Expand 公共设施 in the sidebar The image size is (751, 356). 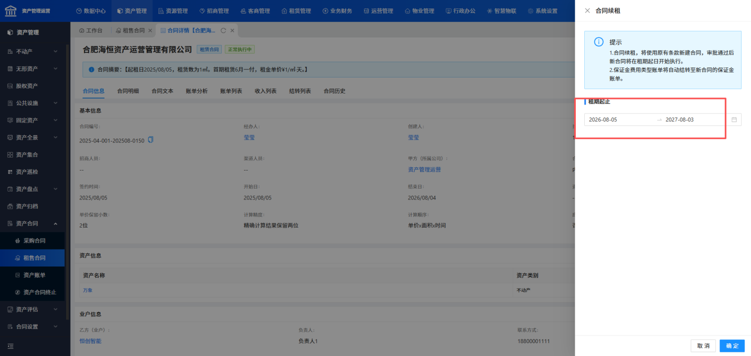point(33,103)
